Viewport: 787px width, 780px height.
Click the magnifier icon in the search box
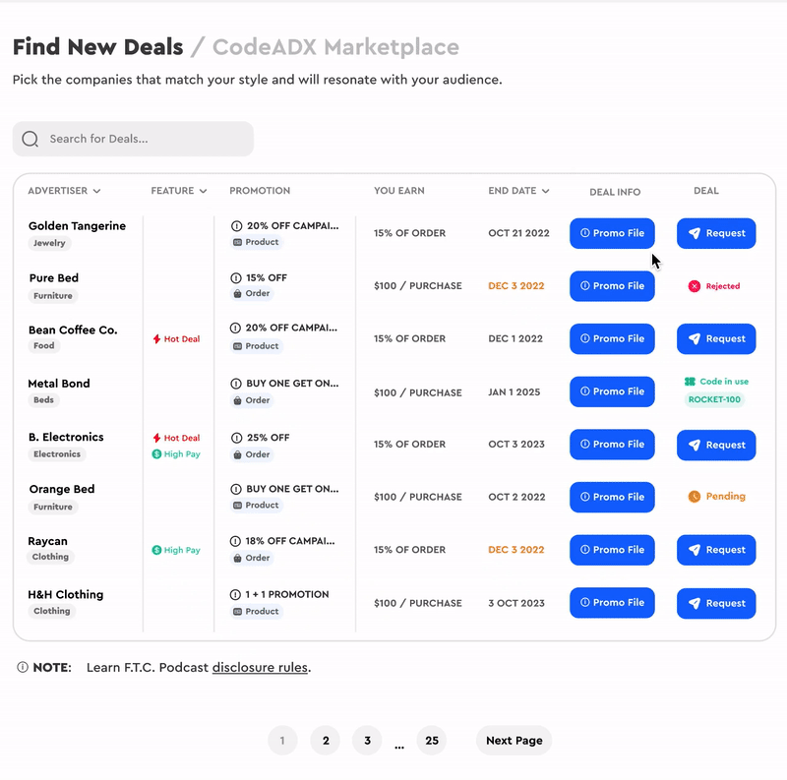click(x=30, y=139)
